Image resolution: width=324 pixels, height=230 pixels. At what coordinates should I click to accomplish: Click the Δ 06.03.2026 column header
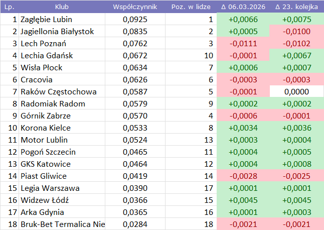point(243,7)
